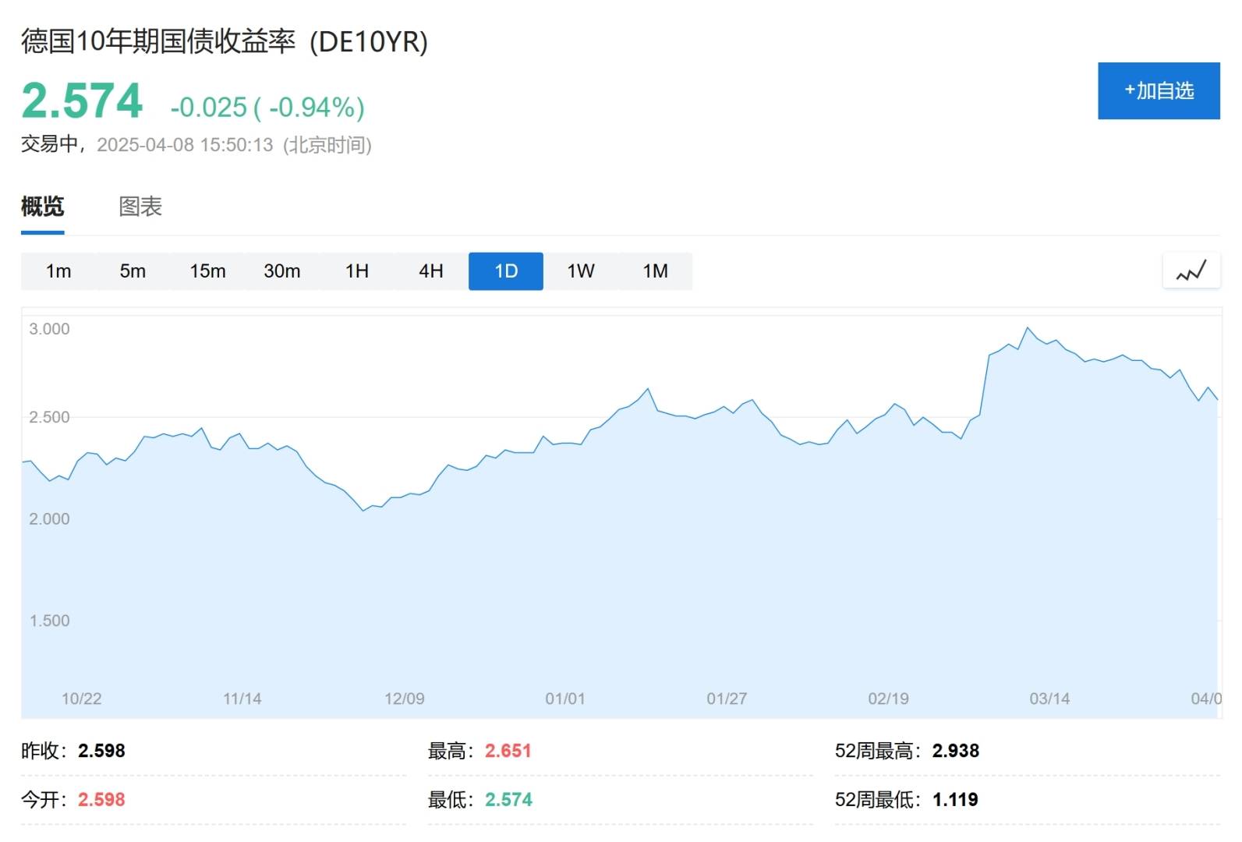Click the 12/09 date on chart axis

click(404, 699)
